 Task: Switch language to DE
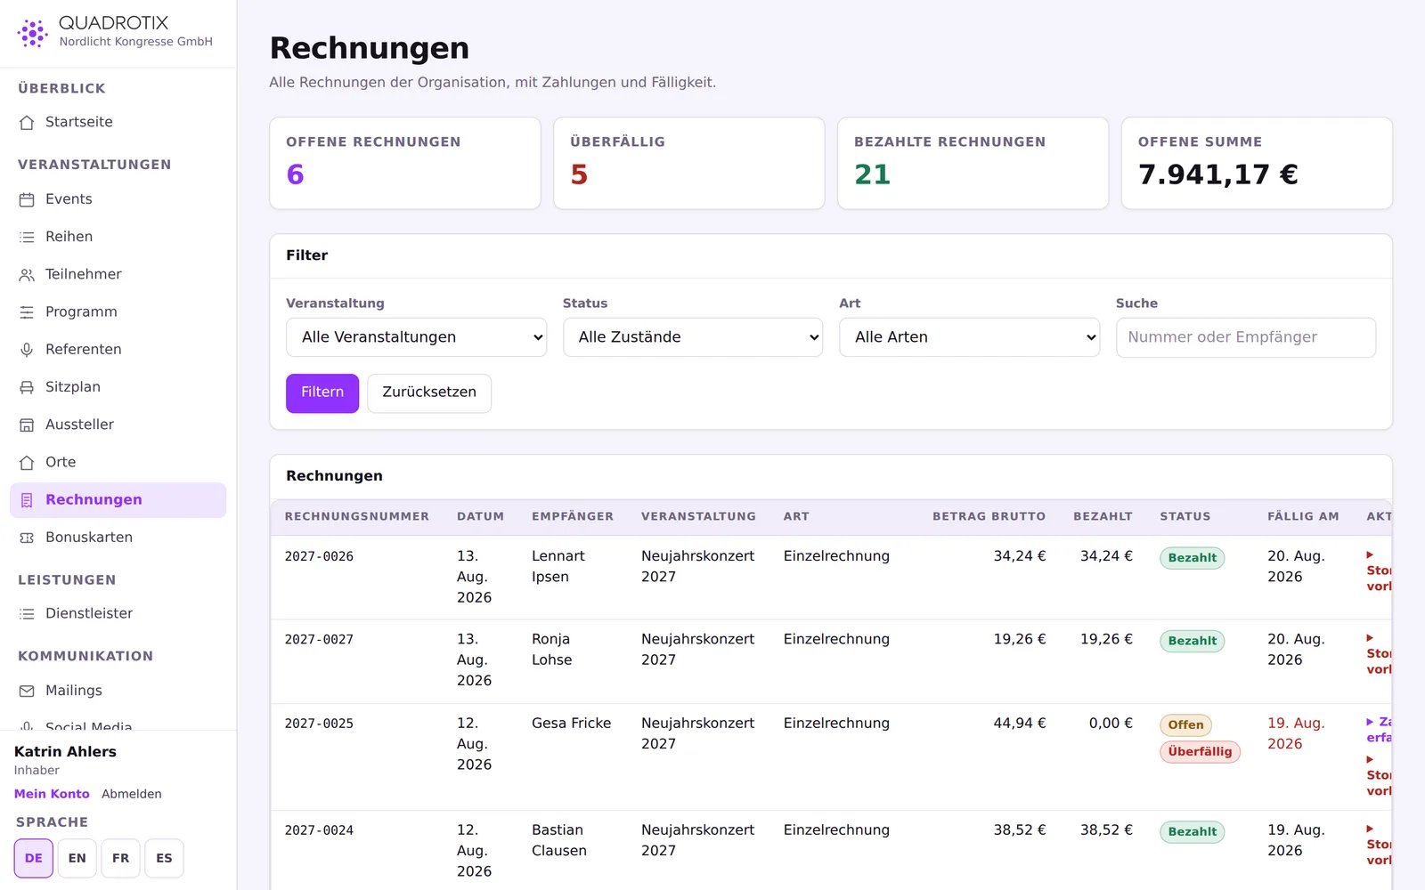tap(34, 858)
